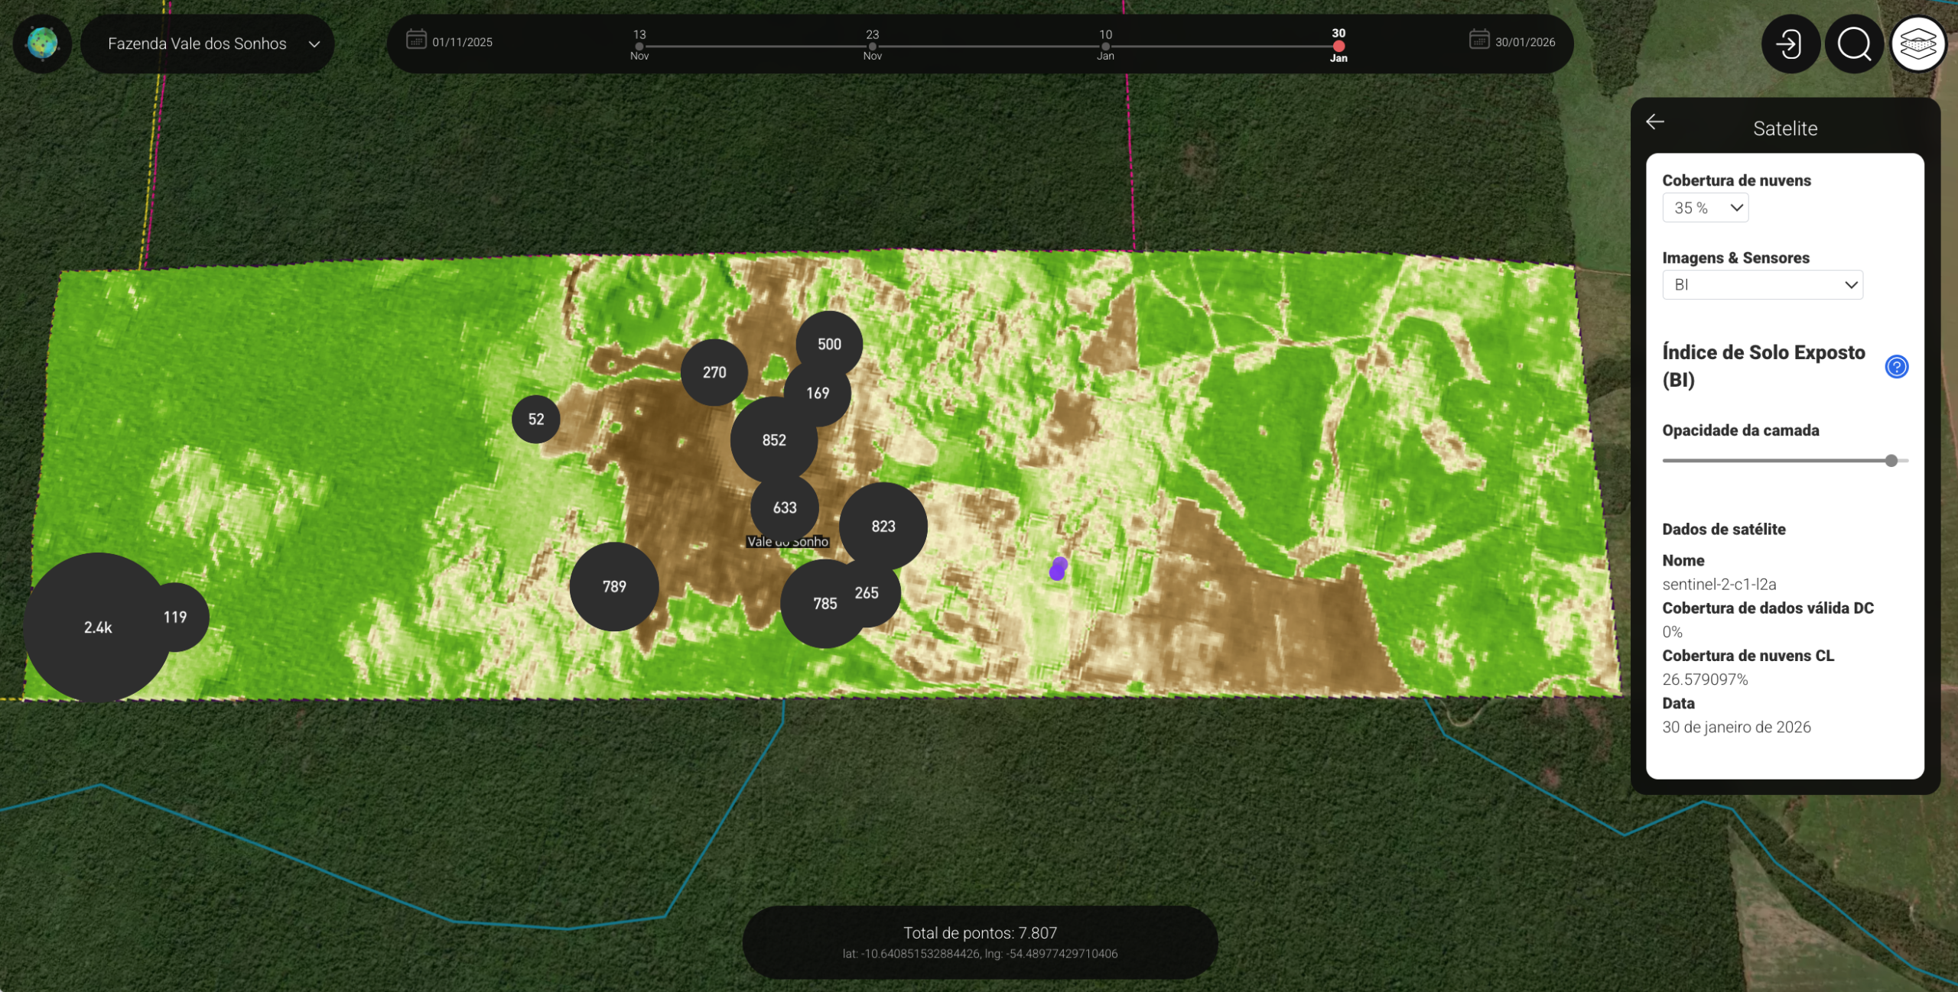Click the magnifier search icon
The height and width of the screenshot is (992, 1958).
point(1854,44)
